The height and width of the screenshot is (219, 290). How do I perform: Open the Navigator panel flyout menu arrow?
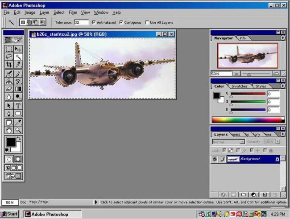point(282,38)
